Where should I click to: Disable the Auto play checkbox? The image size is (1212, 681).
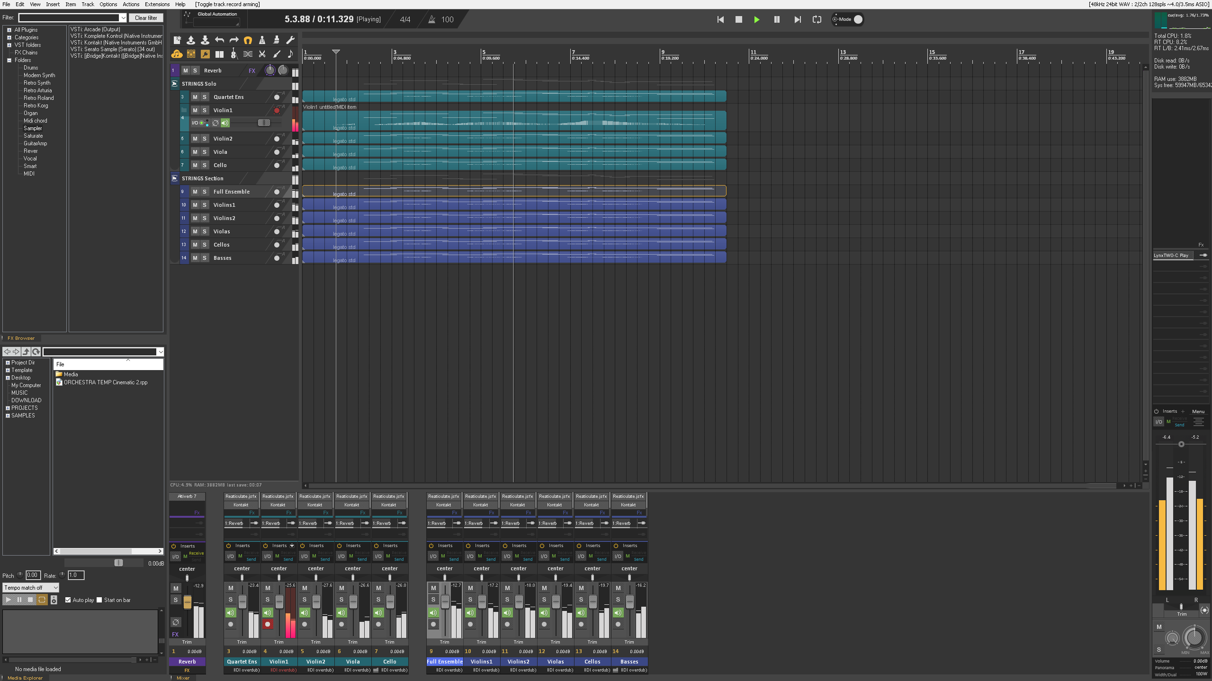point(68,600)
